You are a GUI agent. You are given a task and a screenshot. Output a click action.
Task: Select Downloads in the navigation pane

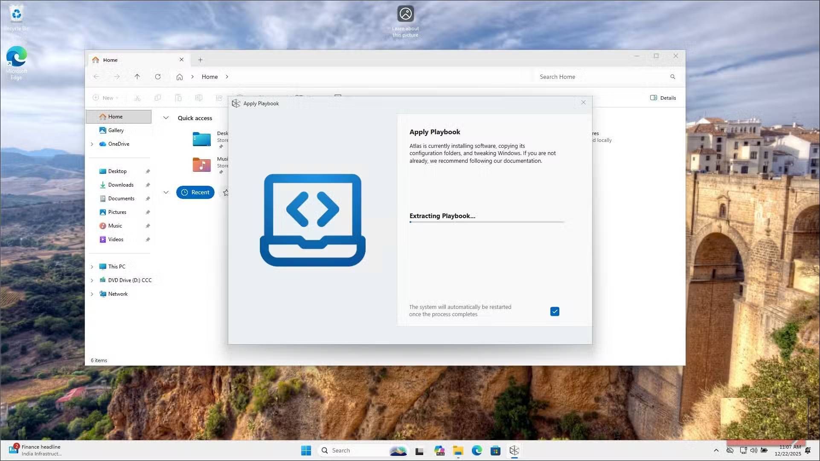pyautogui.click(x=121, y=185)
